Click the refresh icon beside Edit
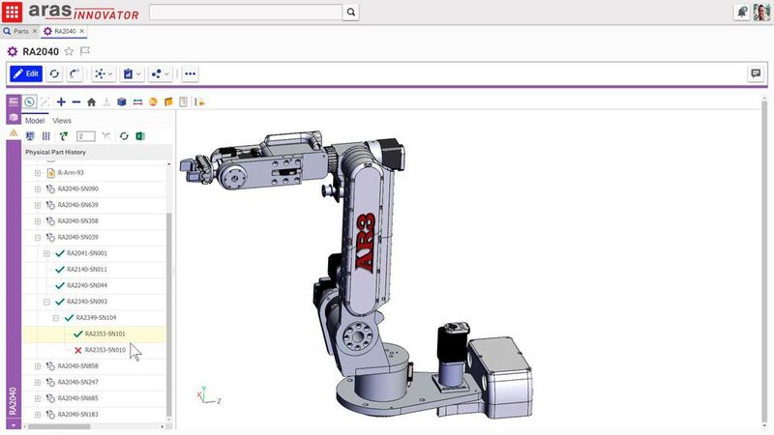The height and width of the screenshot is (435, 774). pos(55,73)
